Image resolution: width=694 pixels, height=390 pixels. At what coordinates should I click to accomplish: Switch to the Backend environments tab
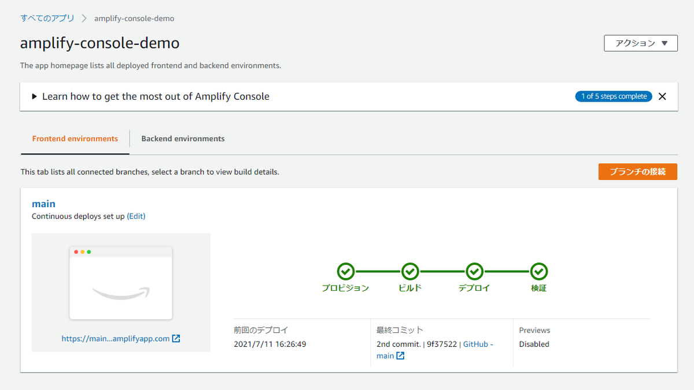(183, 138)
